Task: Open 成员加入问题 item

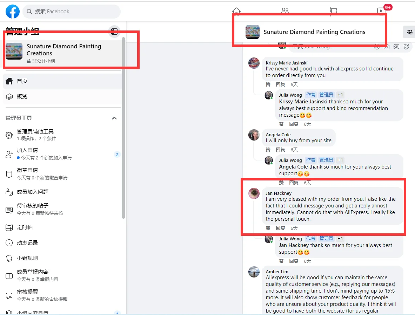Action: pyautogui.click(x=63, y=192)
